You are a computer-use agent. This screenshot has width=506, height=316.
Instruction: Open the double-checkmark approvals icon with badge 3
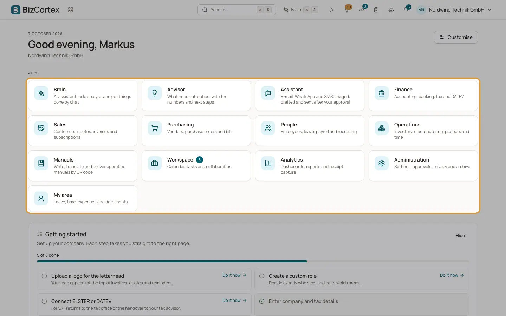pyautogui.click(x=362, y=9)
